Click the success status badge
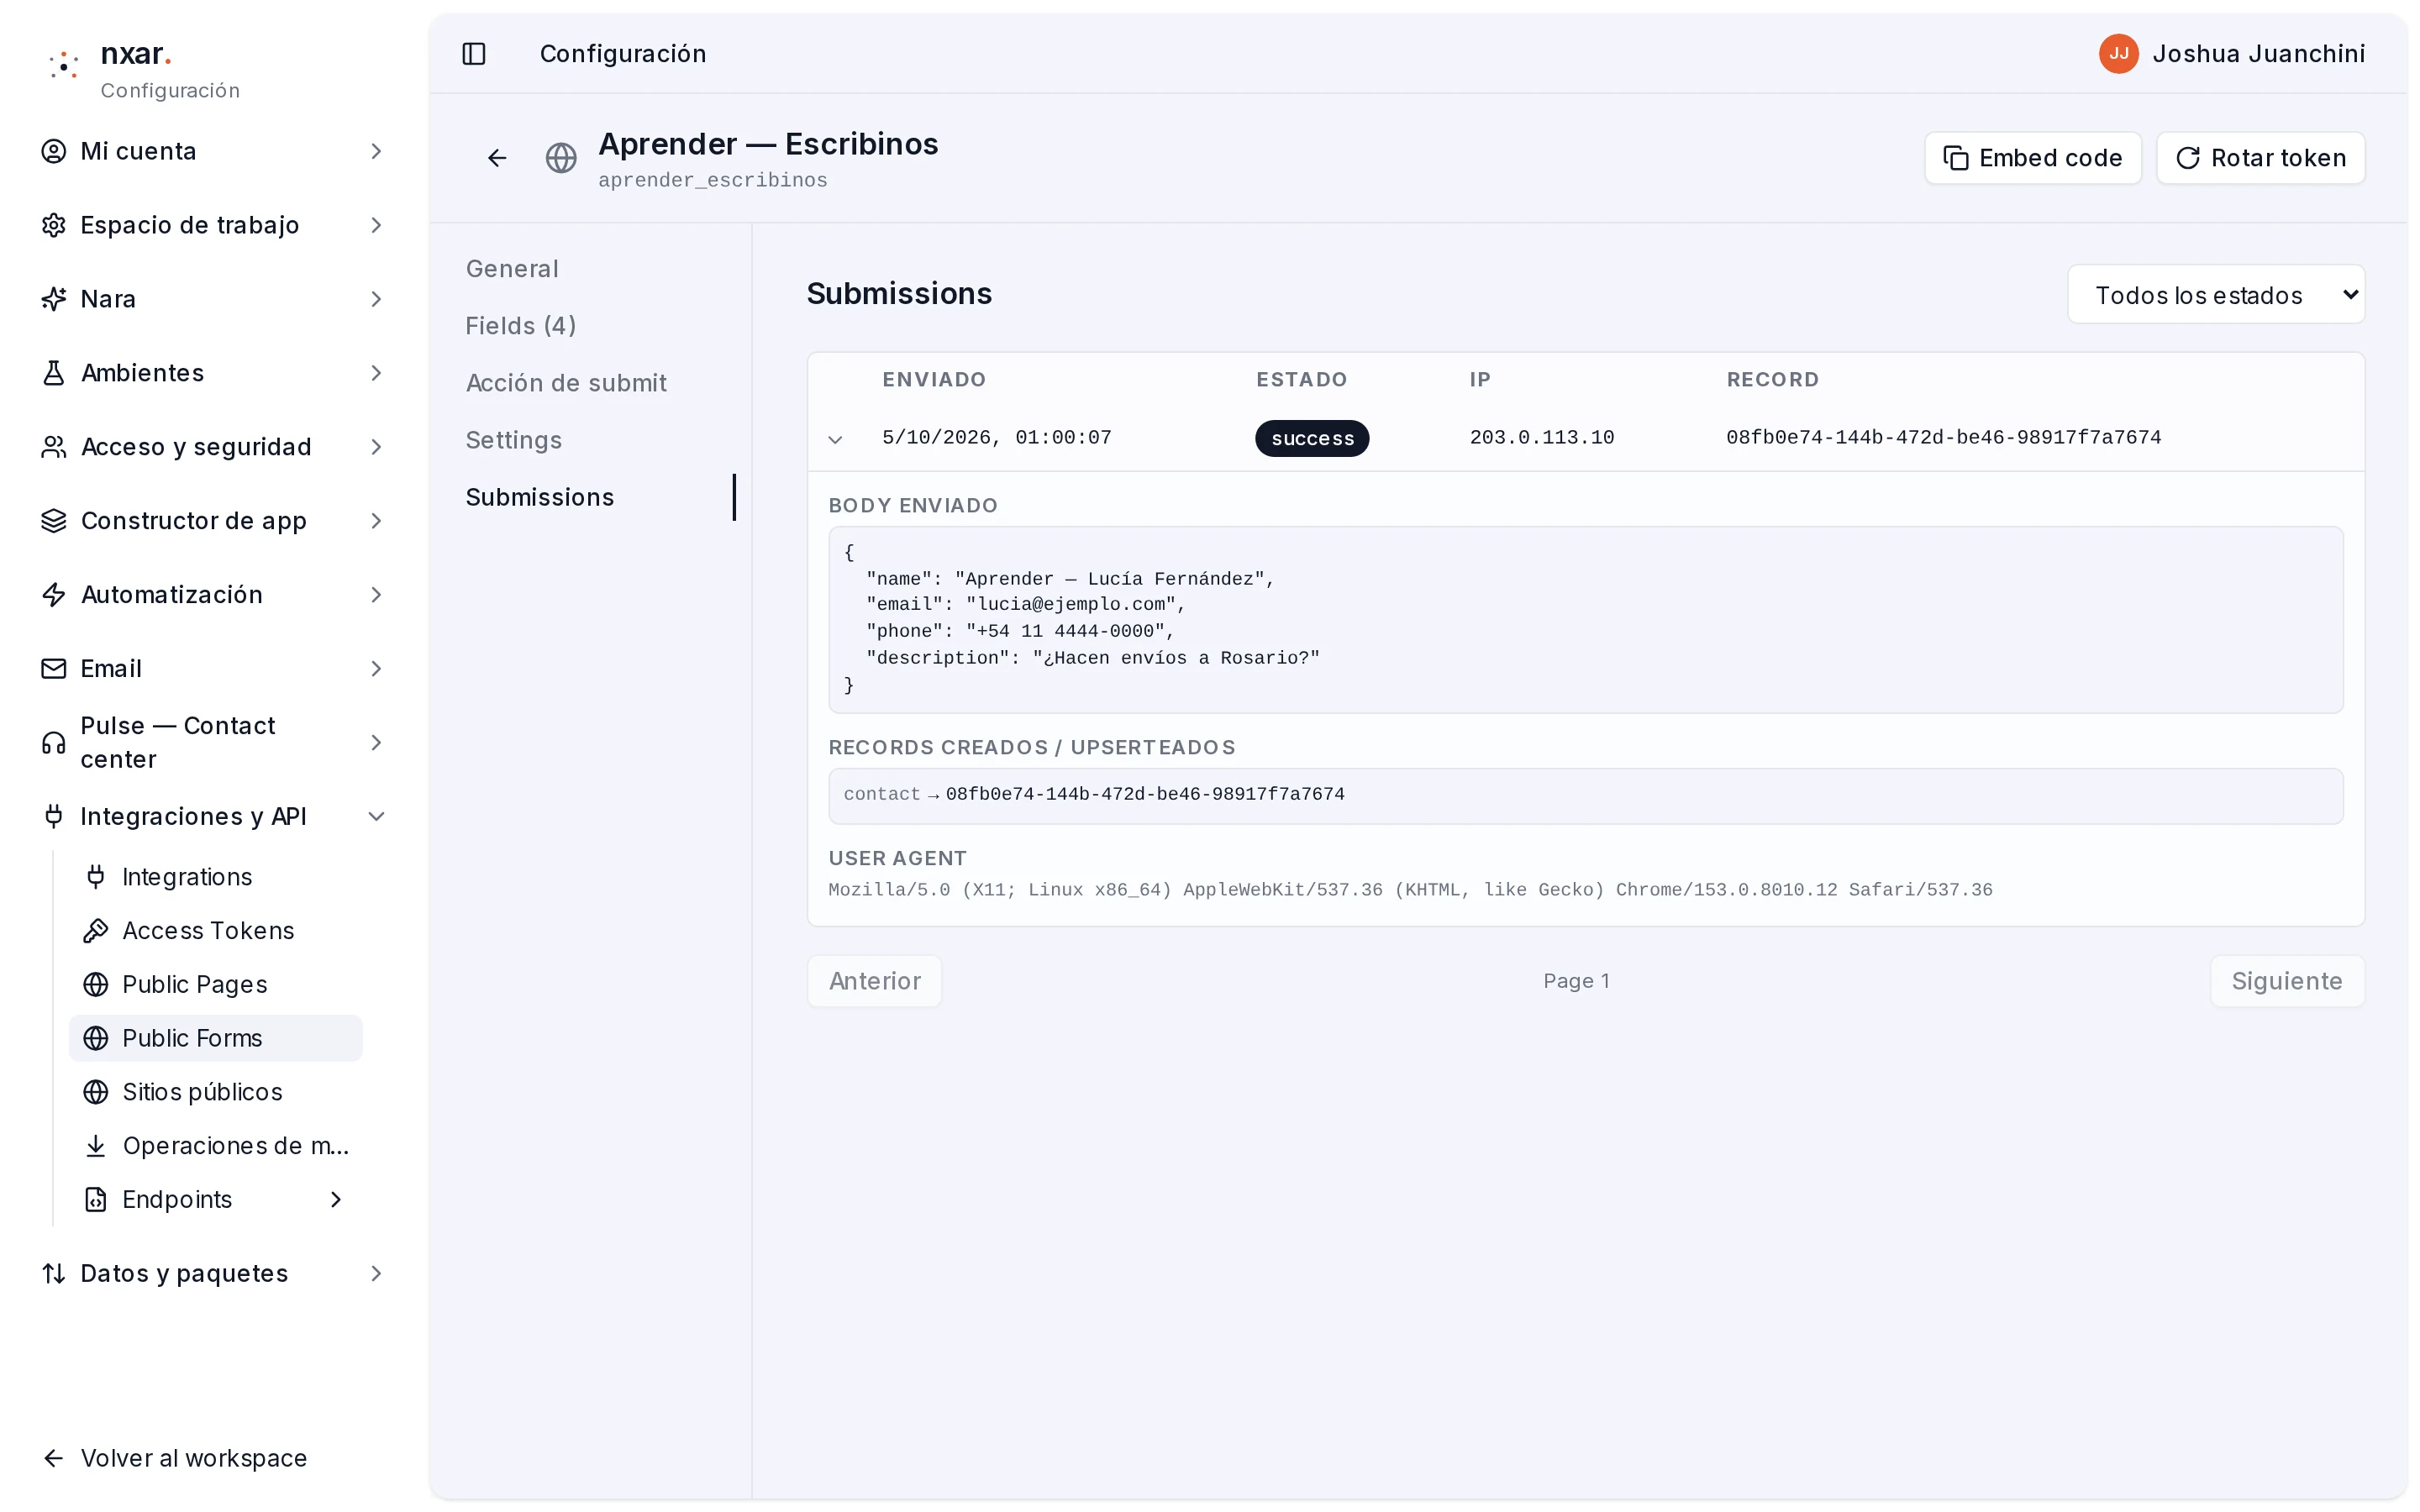 1312,439
